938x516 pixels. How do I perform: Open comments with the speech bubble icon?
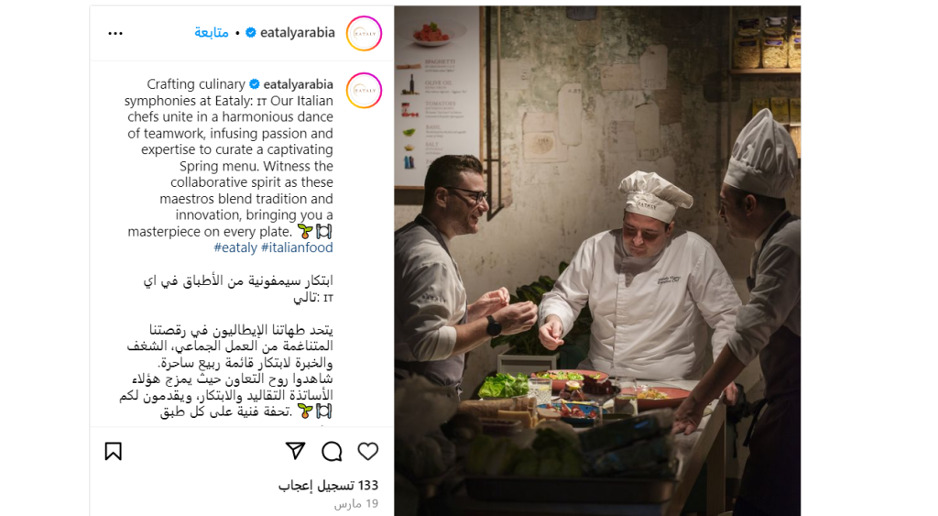tap(332, 451)
